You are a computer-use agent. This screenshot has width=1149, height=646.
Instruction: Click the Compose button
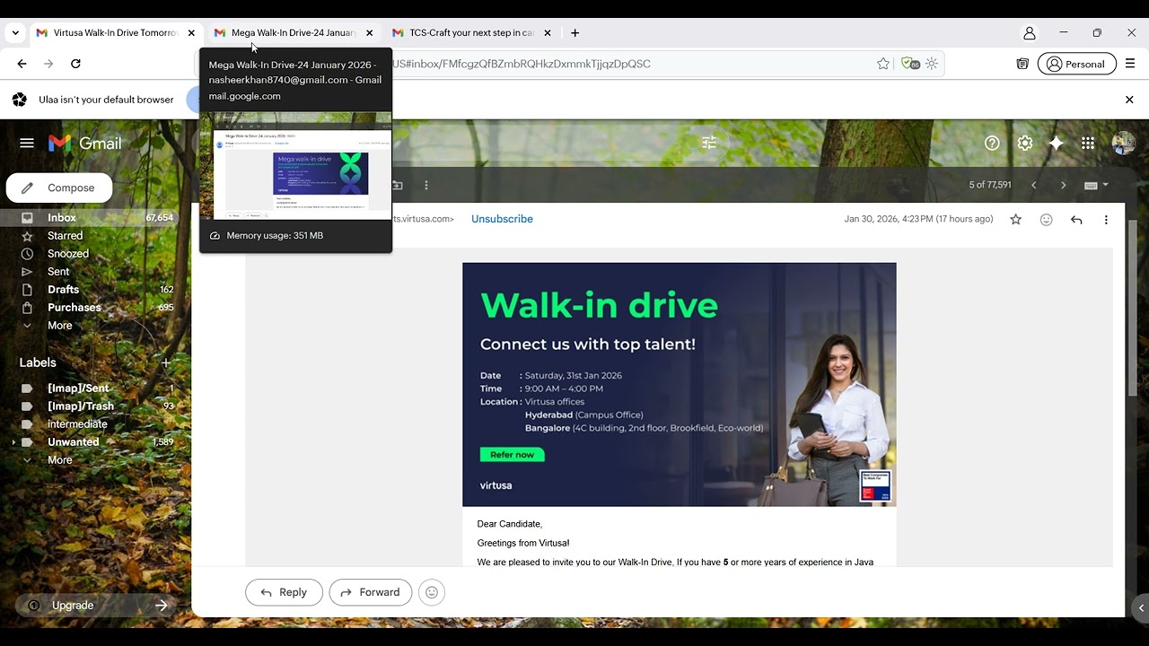(x=59, y=188)
